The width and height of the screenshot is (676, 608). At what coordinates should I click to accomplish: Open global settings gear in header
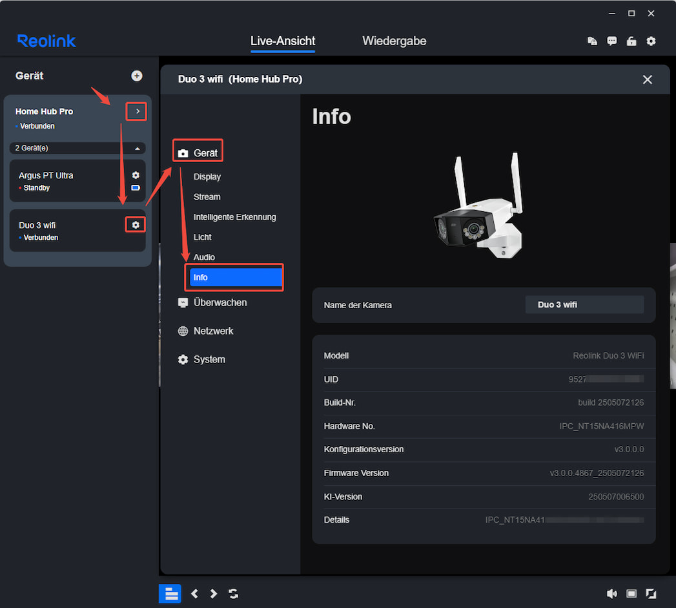pos(651,41)
